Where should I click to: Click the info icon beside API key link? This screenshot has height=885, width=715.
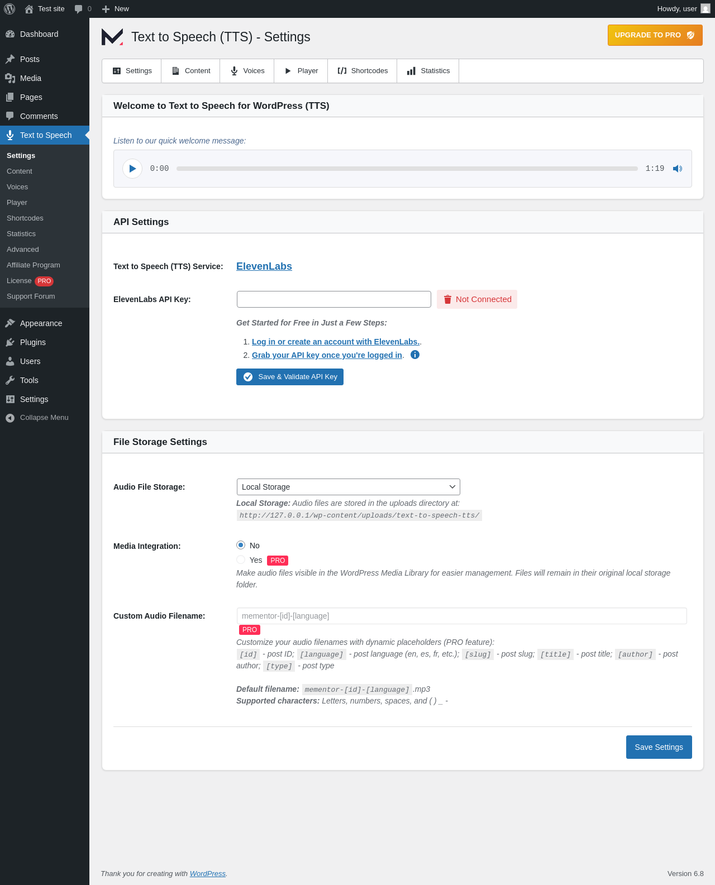click(x=415, y=355)
